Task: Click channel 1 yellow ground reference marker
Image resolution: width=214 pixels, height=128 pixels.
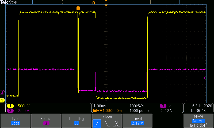Action: click(2, 100)
